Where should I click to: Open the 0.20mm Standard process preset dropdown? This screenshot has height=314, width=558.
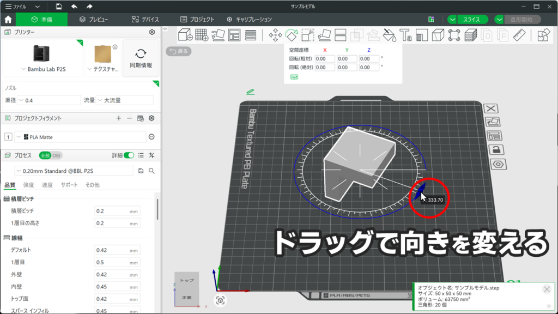click(74, 171)
